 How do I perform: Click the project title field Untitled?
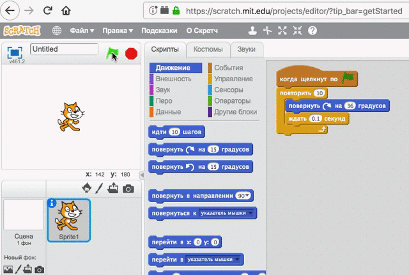coord(64,49)
